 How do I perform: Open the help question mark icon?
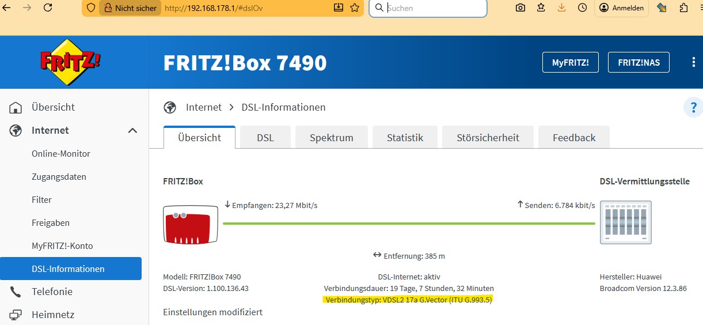[x=693, y=107]
